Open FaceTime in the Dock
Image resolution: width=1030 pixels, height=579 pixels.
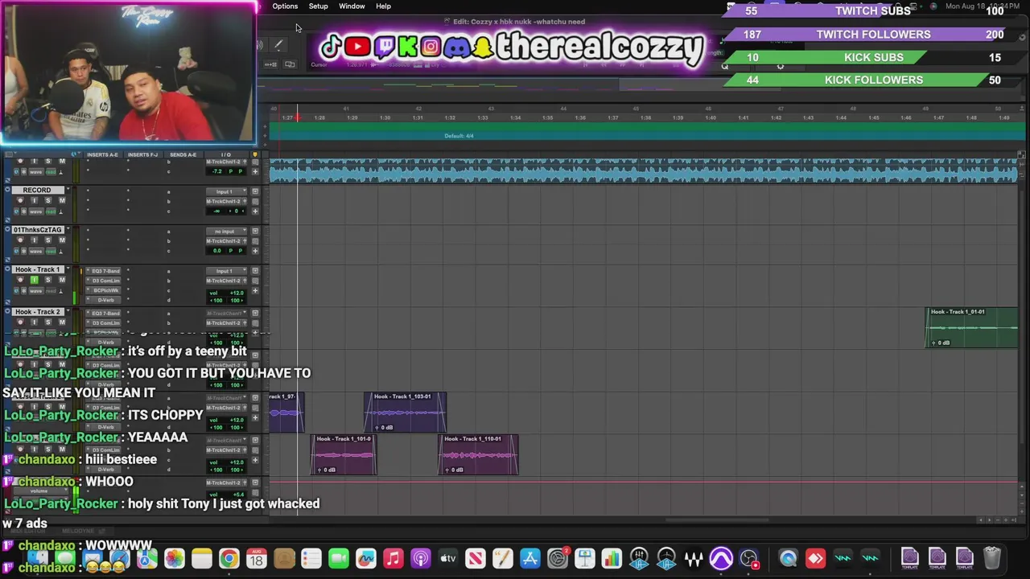338,558
